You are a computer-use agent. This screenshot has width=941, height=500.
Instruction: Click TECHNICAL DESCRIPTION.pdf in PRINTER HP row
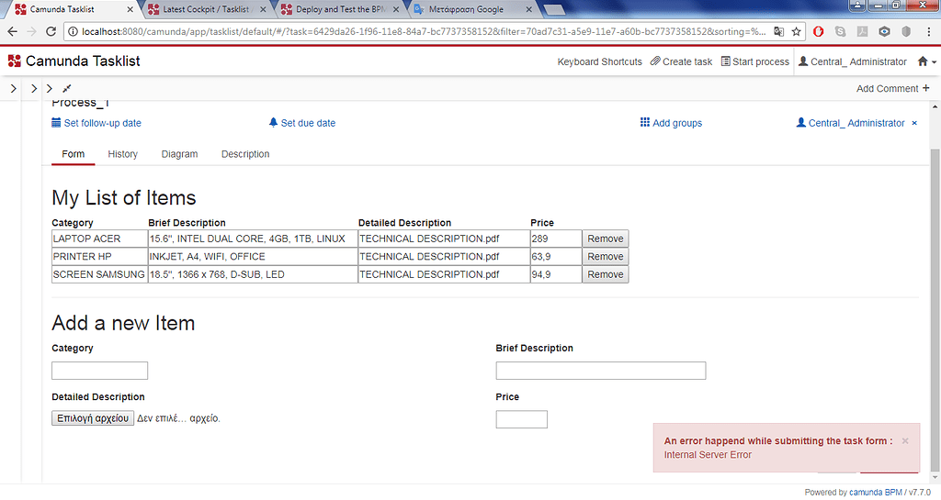click(444, 256)
